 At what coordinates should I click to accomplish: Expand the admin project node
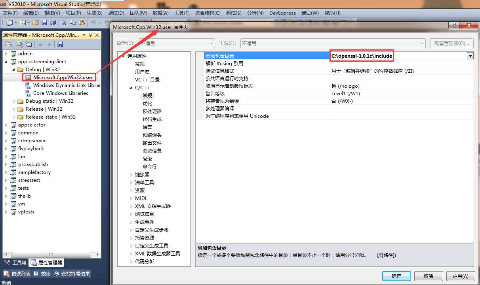point(6,54)
